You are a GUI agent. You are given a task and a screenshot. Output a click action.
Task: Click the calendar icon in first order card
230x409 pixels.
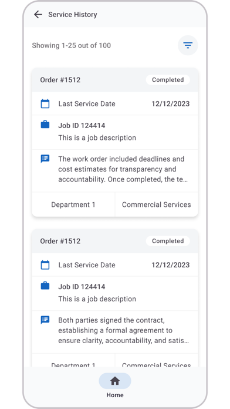(45, 104)
